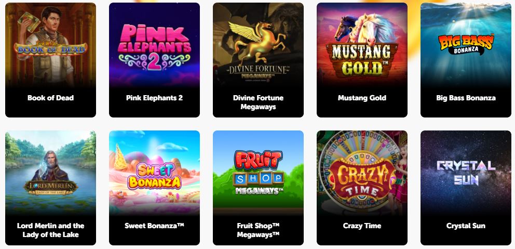Click the Sweet Bonanza candy artwork
The image size is (515, 249).
pyautogui.click(x=154, y=173)
